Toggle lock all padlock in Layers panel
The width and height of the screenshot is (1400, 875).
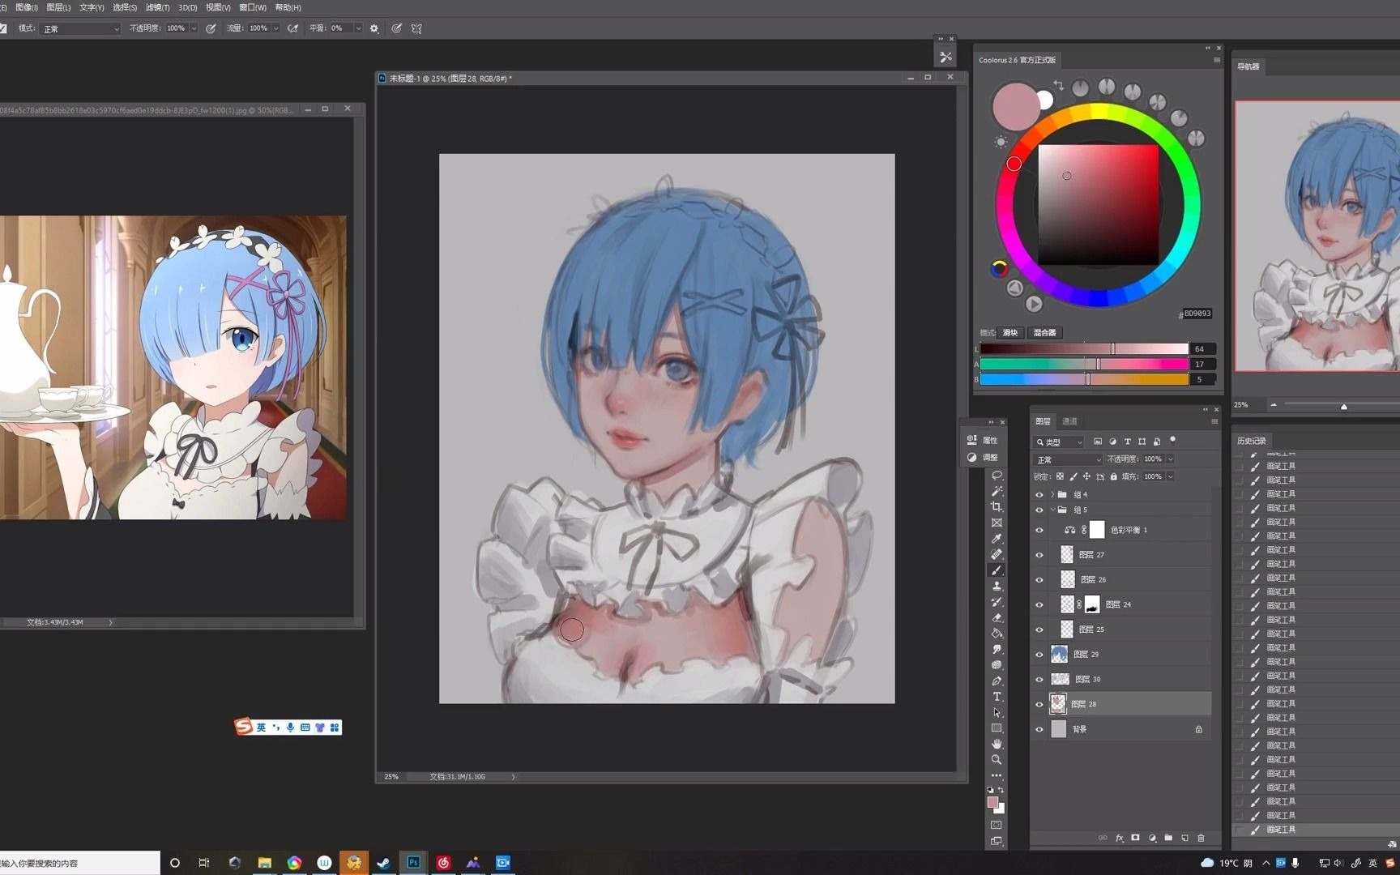[x=1113, y=476]
